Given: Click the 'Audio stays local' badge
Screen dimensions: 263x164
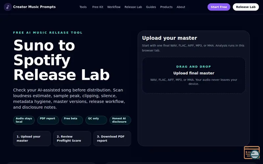Looking at the screenshot, I should pos(24,120).
